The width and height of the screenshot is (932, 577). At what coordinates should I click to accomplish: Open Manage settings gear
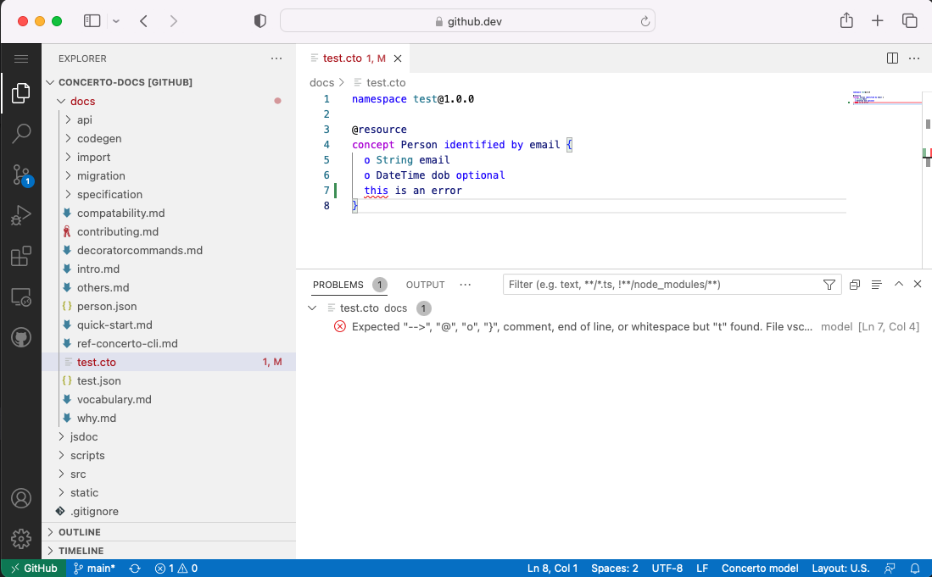[21, 538]
